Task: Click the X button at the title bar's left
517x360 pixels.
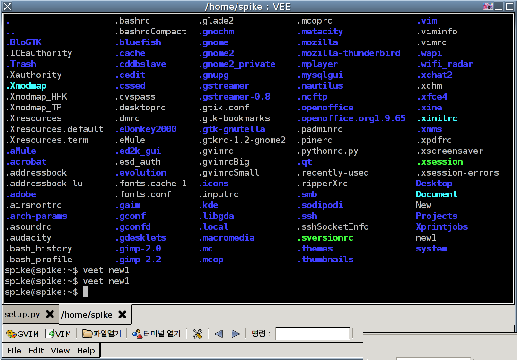Action: [x=7, y=7]
